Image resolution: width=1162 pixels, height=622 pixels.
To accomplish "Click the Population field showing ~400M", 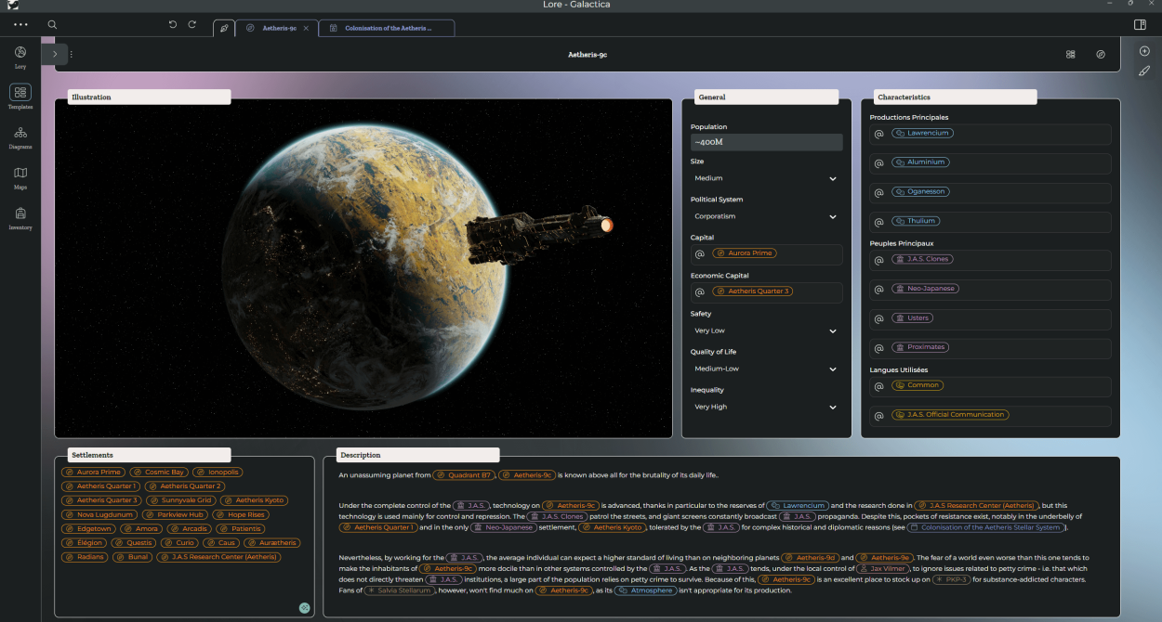I will (x=766, y=143).
